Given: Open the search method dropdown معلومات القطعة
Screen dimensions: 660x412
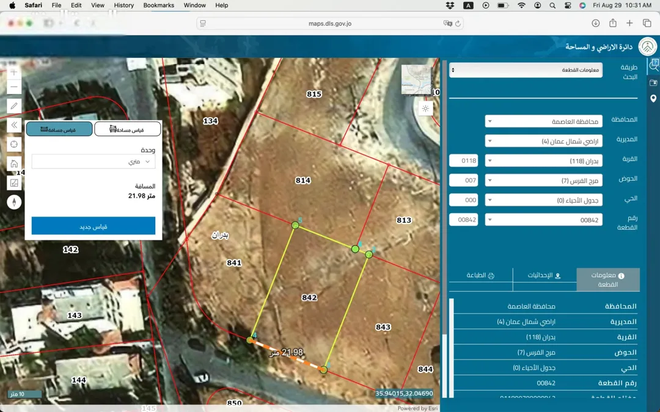Looking at the screenshot, I should 526,70.
